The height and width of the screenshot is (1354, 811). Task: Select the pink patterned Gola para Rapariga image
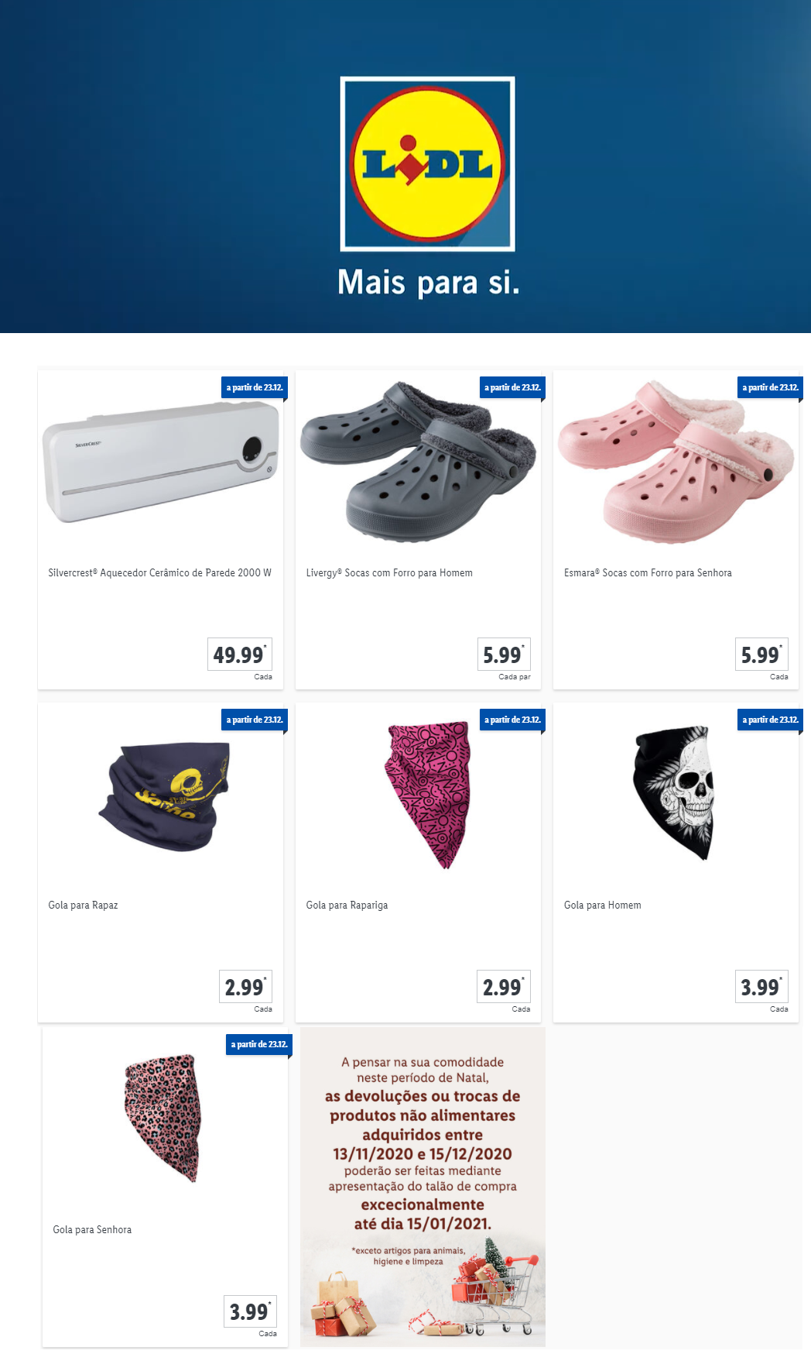[428, 796]
